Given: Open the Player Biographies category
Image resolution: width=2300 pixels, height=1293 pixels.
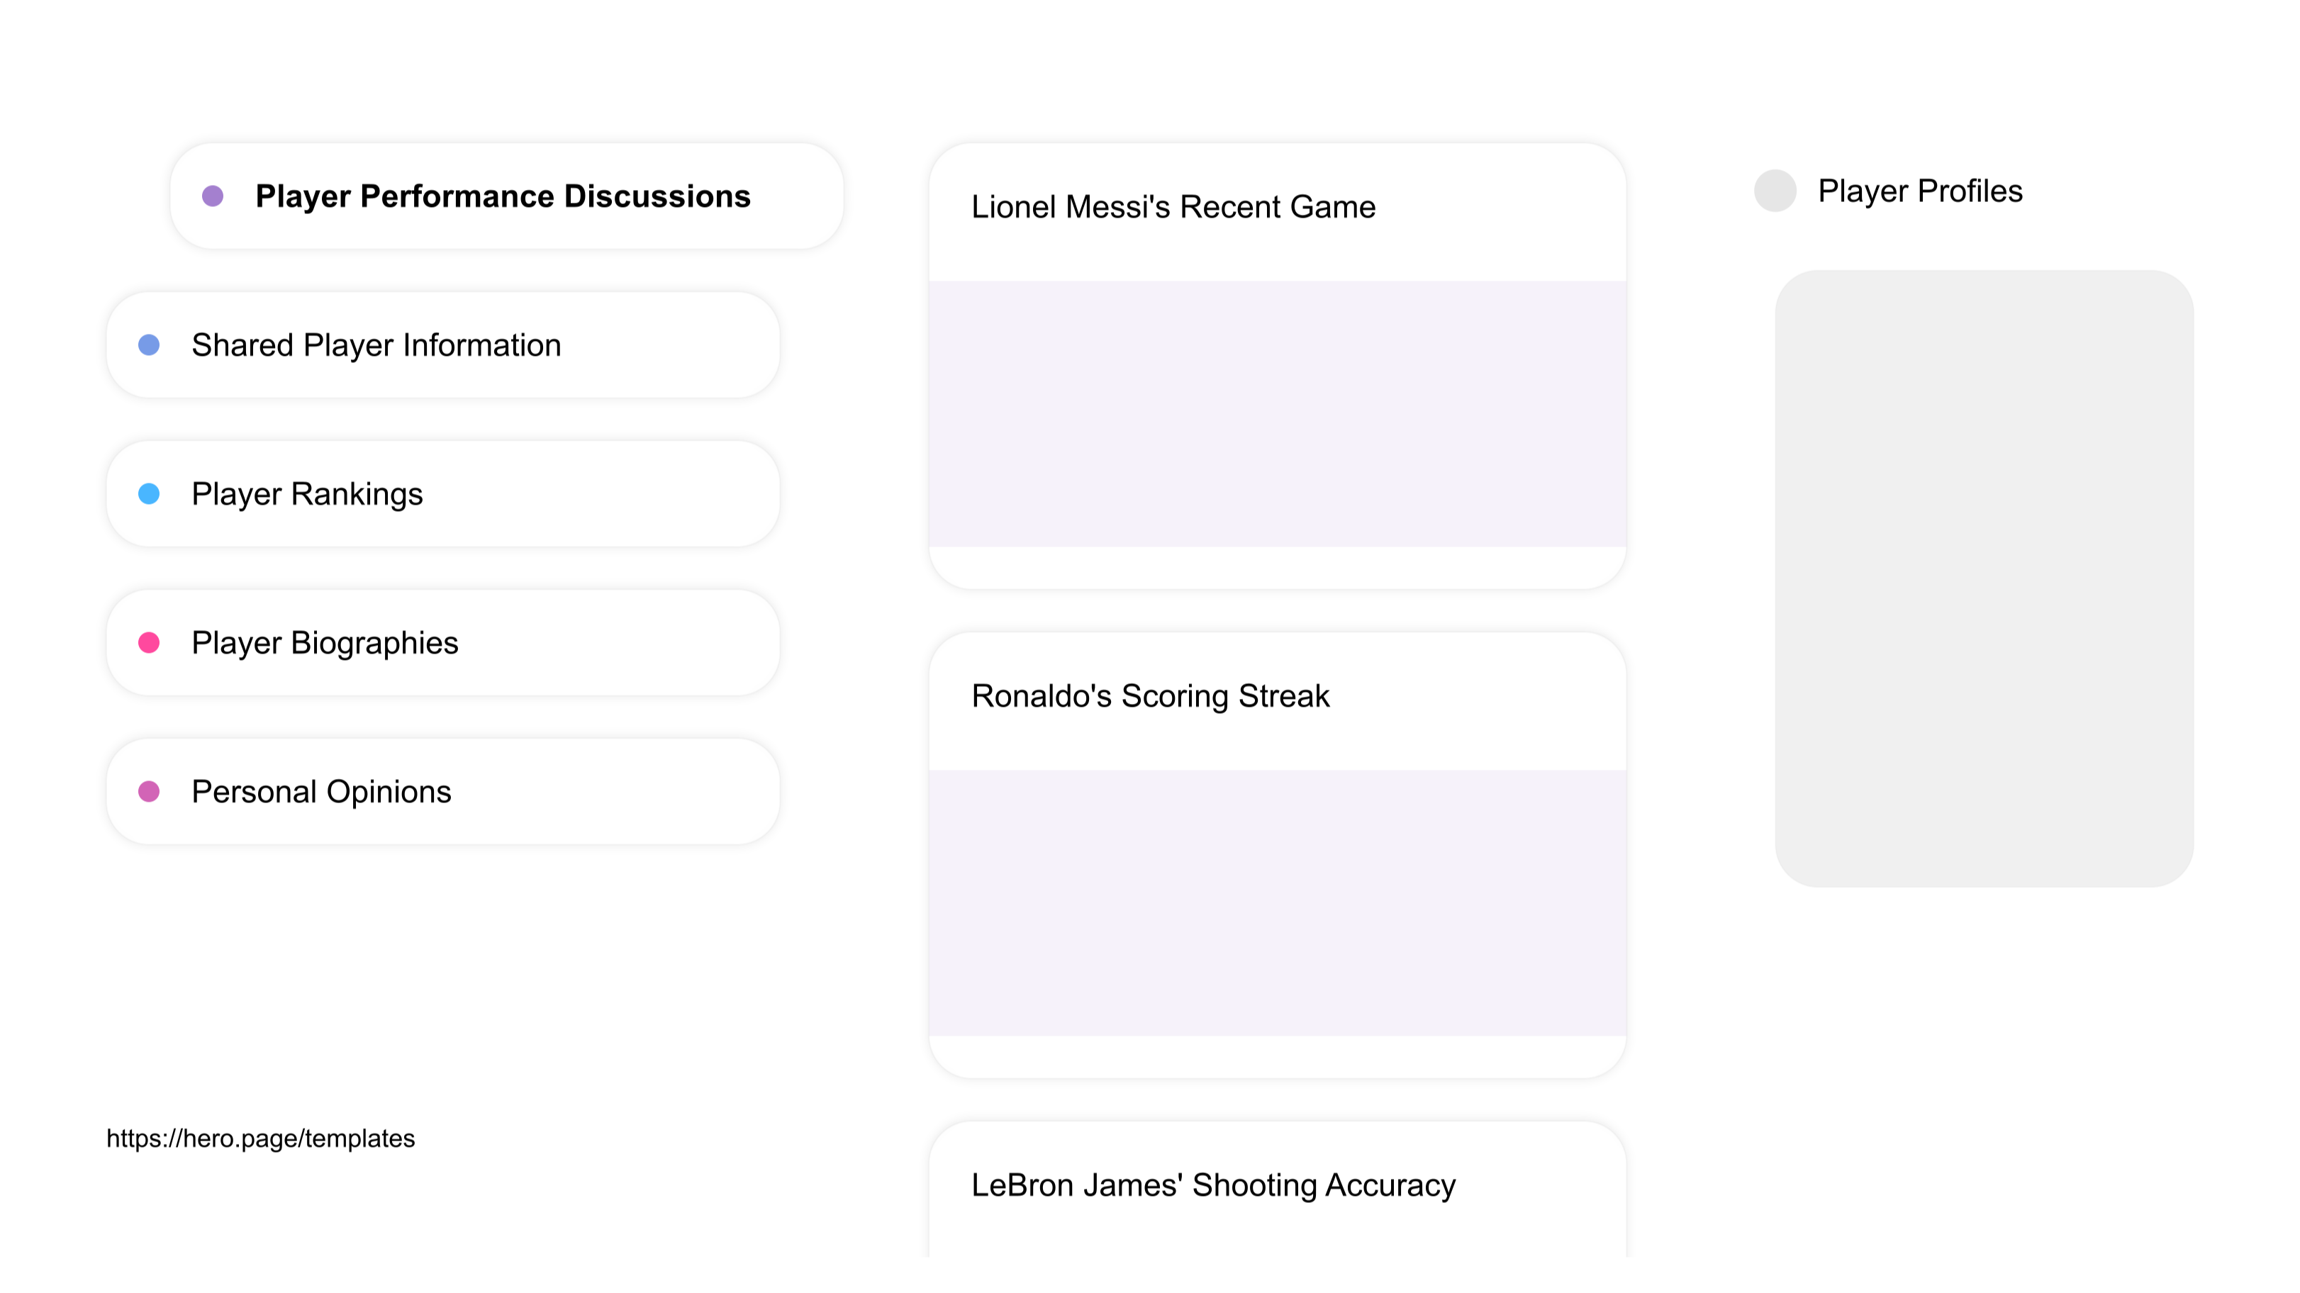Looking at the screenshot, I should [443, 643].
